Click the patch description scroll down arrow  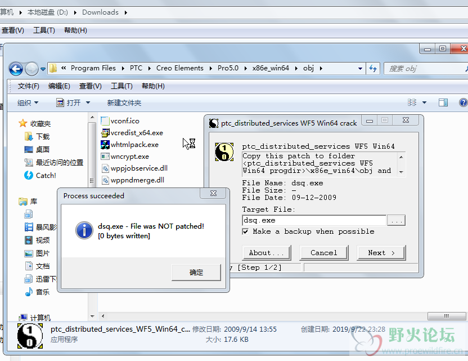click(x=401, y=172)
